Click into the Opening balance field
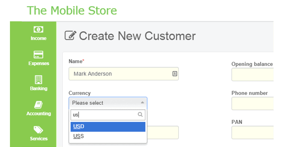295x147 pixels. pos(252,75)
